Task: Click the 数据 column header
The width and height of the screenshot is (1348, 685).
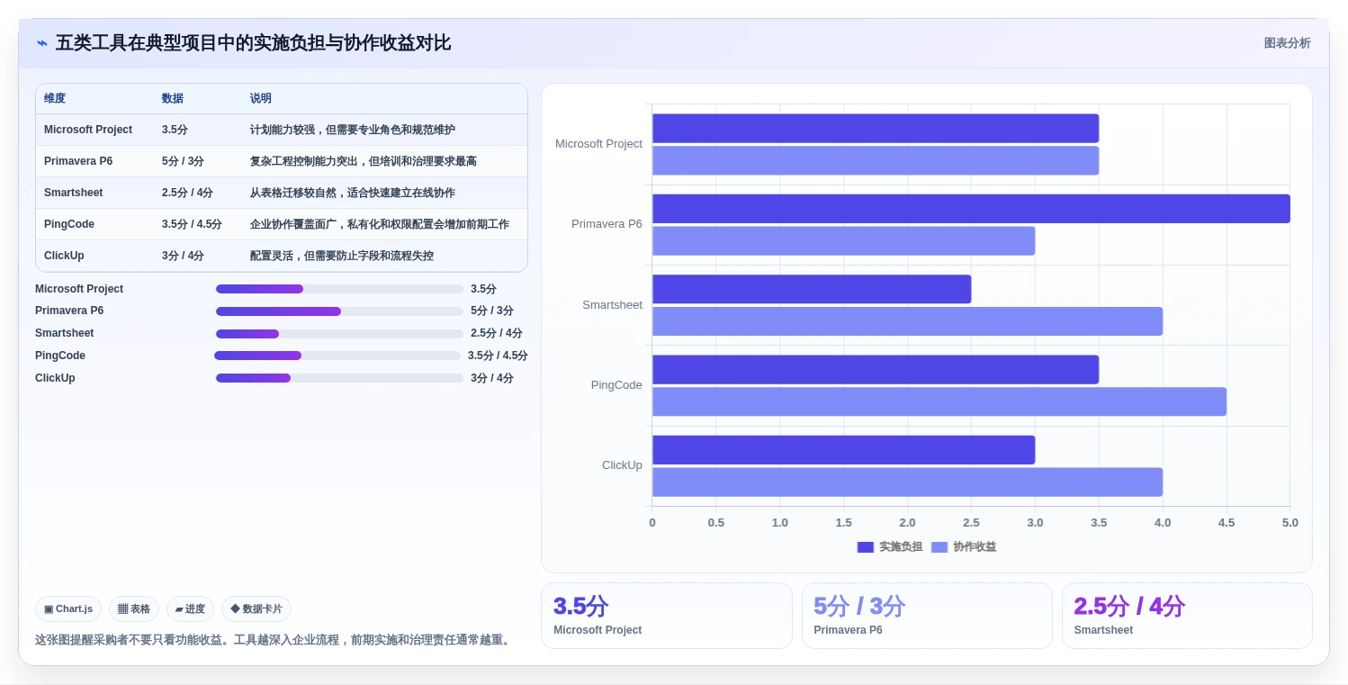Action: click(173, 98)
